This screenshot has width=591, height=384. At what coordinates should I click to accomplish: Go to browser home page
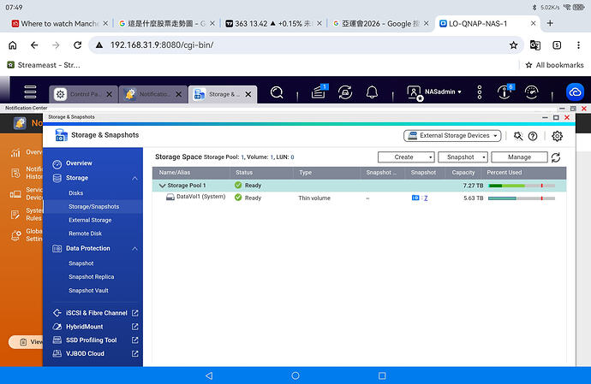pos(13,45)
